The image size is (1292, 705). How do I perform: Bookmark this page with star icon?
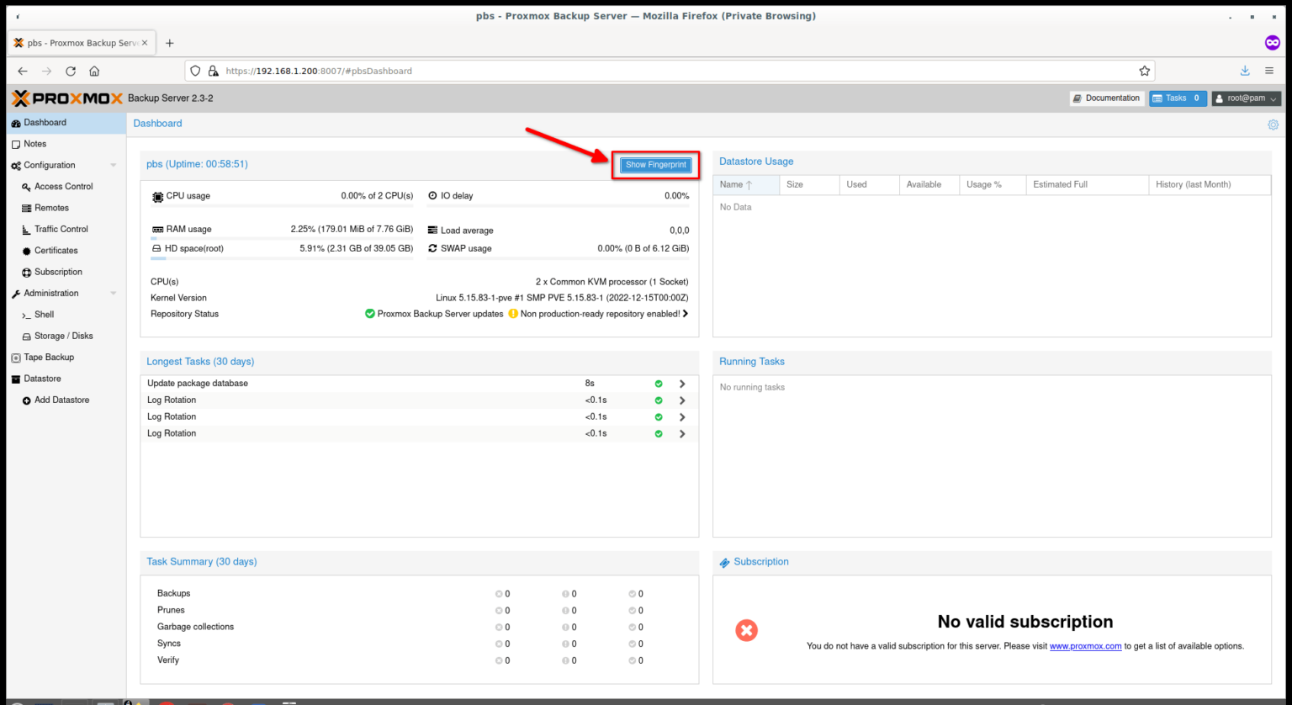click(x=1144, y=72)
